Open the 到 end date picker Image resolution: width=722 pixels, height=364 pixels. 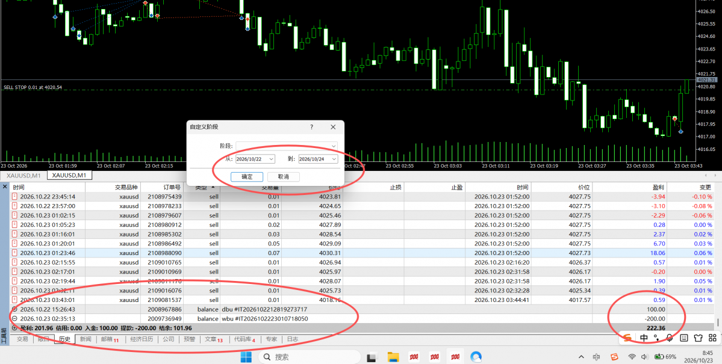pos(318,159)
